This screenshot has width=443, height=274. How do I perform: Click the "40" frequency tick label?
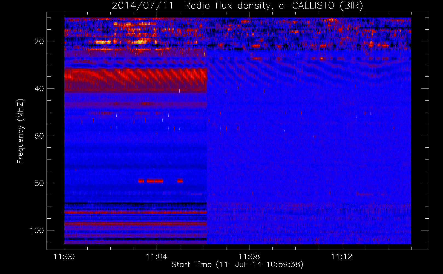pyautogui.click(x=39, y=89)
